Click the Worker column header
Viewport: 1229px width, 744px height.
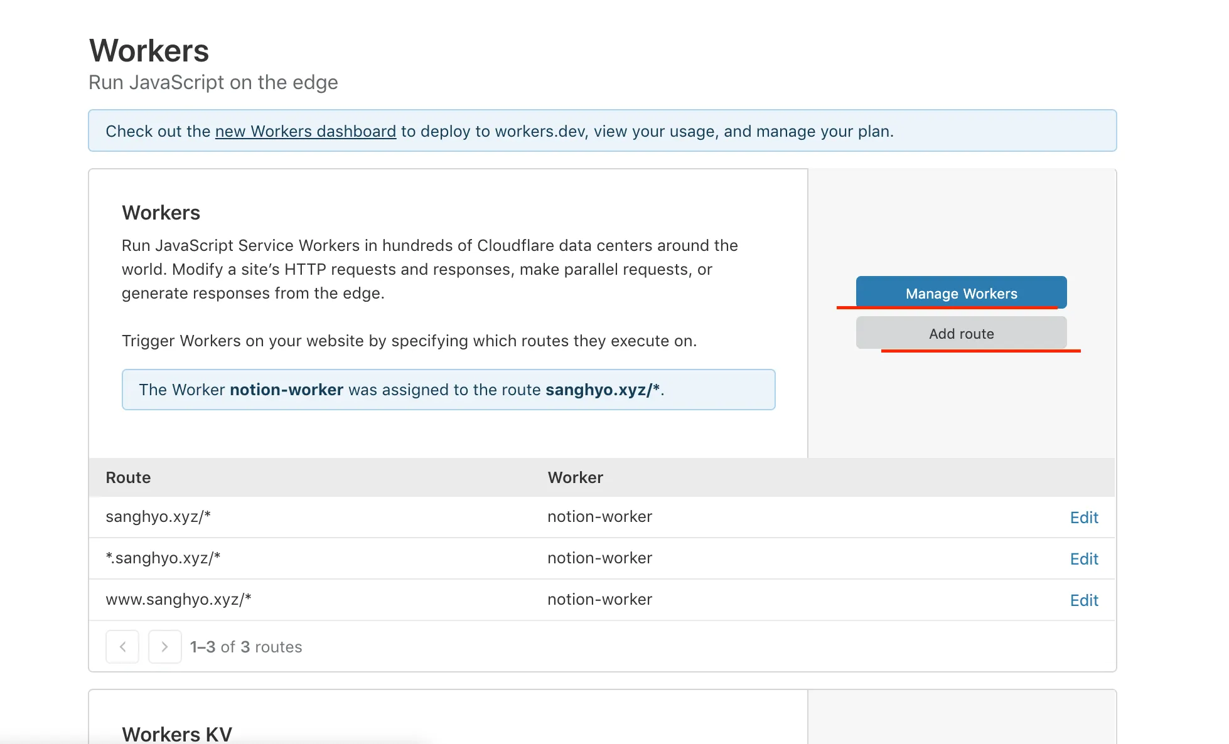[x=575, y=477]
